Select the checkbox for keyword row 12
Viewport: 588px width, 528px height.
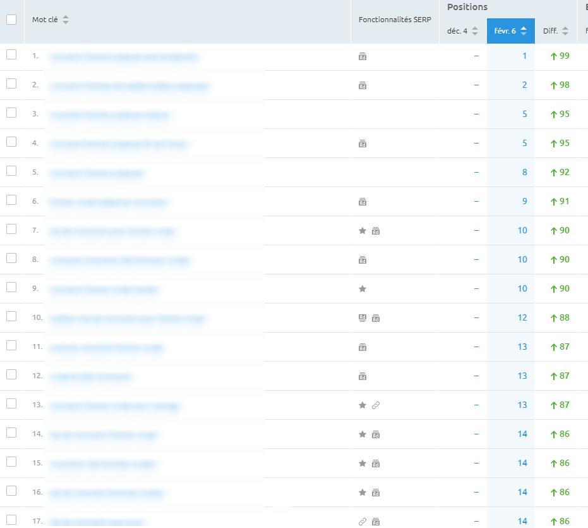[11, 374]
